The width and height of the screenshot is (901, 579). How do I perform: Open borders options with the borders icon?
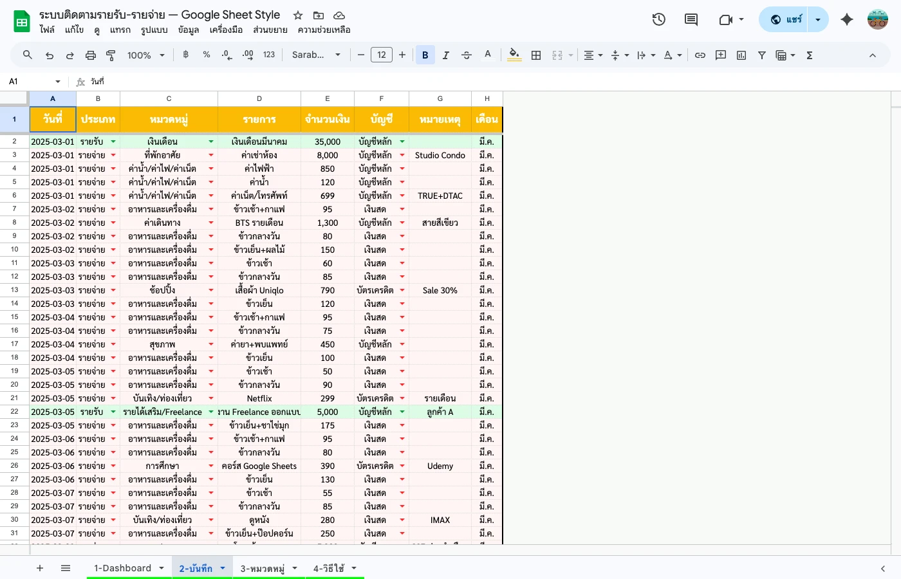(536, 55)
